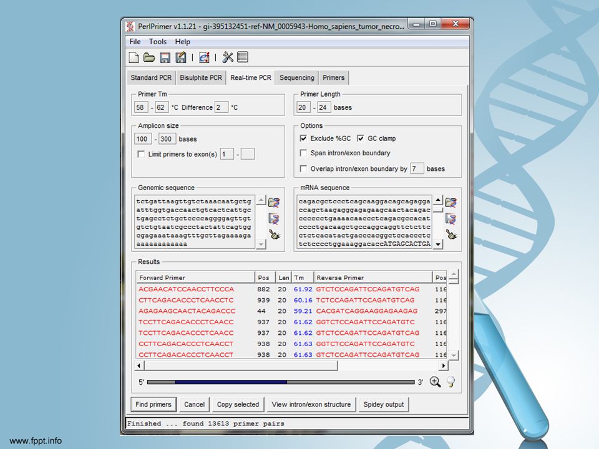Switch to the Bisulphite PCR tab
This screenshot has height=449, width=599.
201,77
